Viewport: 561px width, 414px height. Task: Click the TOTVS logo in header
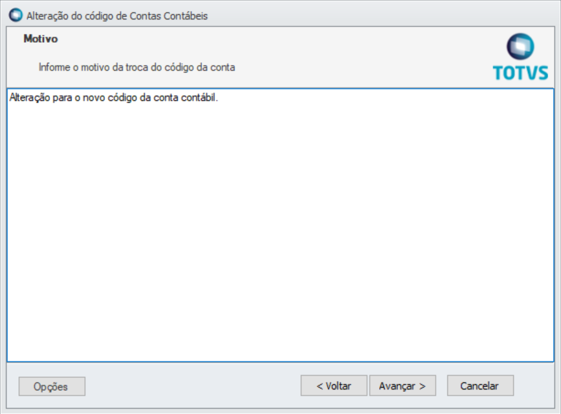point(520,57)
